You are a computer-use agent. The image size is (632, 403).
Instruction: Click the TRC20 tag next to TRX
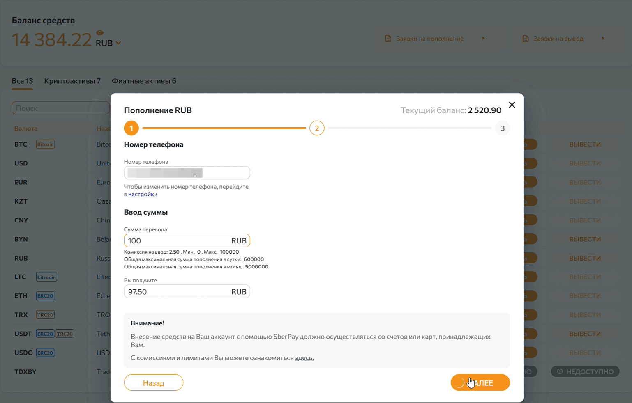point(45,315)
